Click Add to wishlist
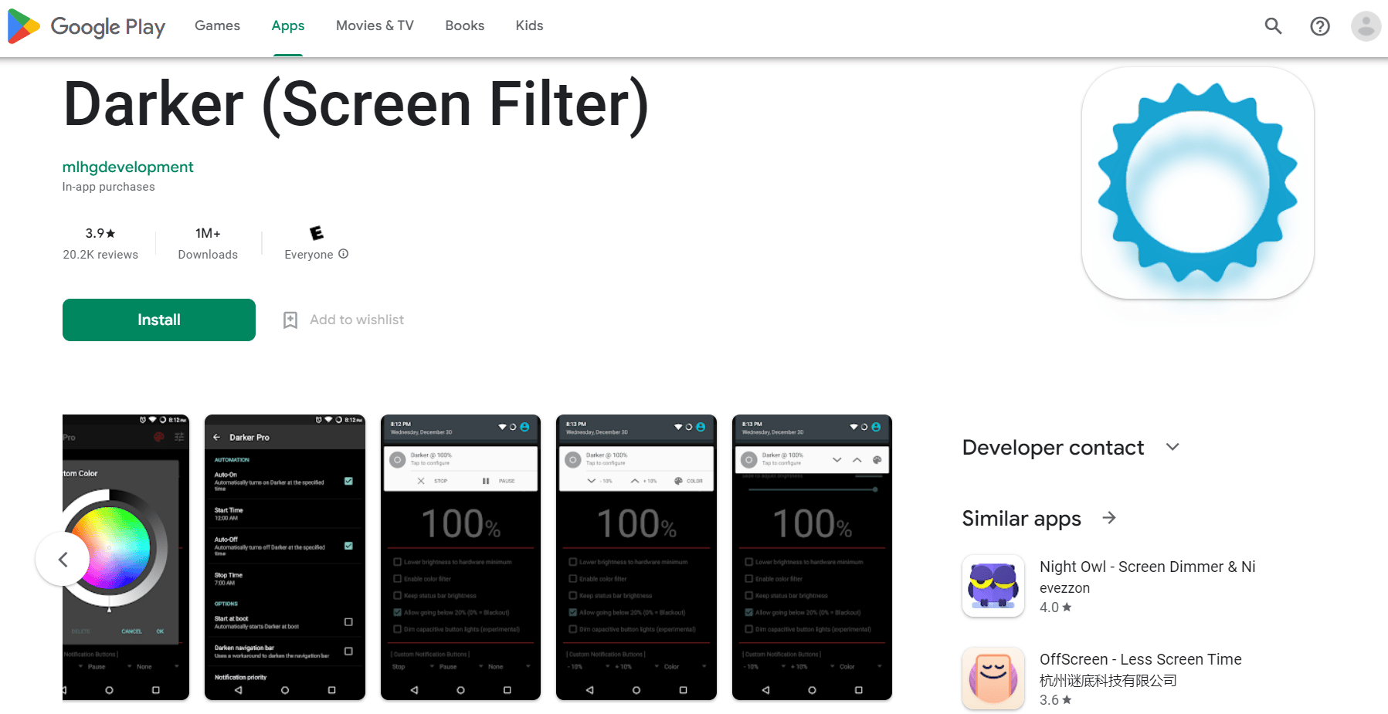The width and height of the screenshot is (1388, 714). [x=357, y=320]
